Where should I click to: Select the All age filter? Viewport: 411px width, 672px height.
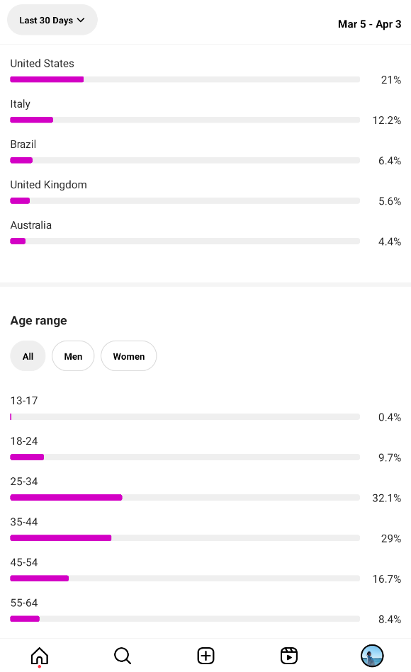28,356
